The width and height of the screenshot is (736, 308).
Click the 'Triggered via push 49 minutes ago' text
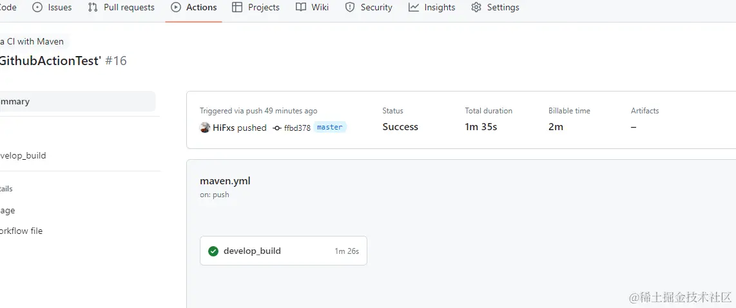[258, 111]
